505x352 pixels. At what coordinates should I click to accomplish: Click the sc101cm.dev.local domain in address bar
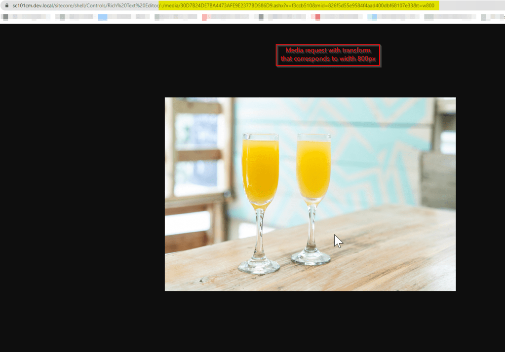click(33, 5)
